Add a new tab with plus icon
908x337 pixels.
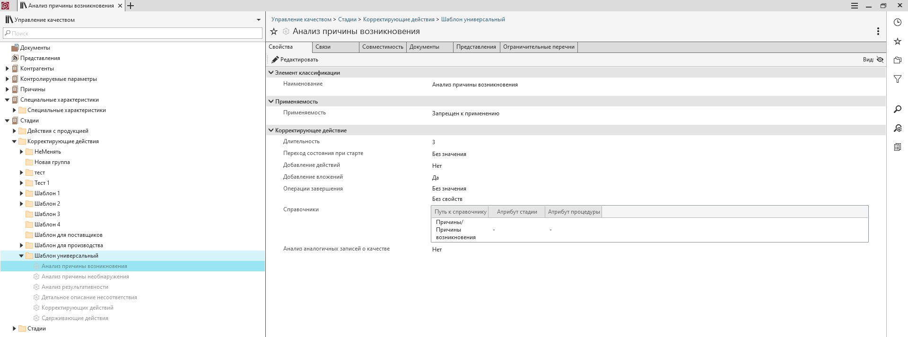(x=131, y=6)
